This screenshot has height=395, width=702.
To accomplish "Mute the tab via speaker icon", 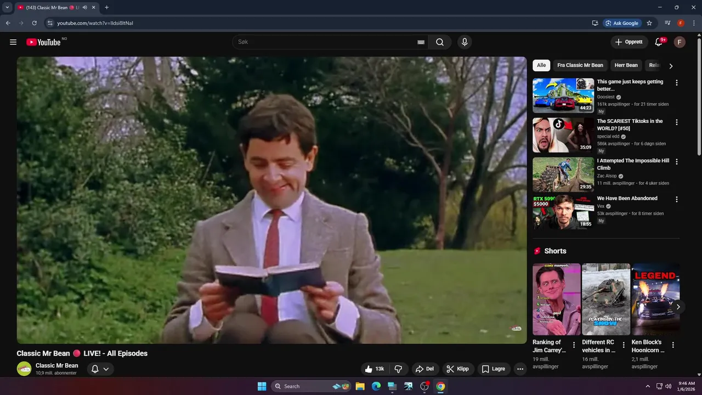I will [85, 8].
